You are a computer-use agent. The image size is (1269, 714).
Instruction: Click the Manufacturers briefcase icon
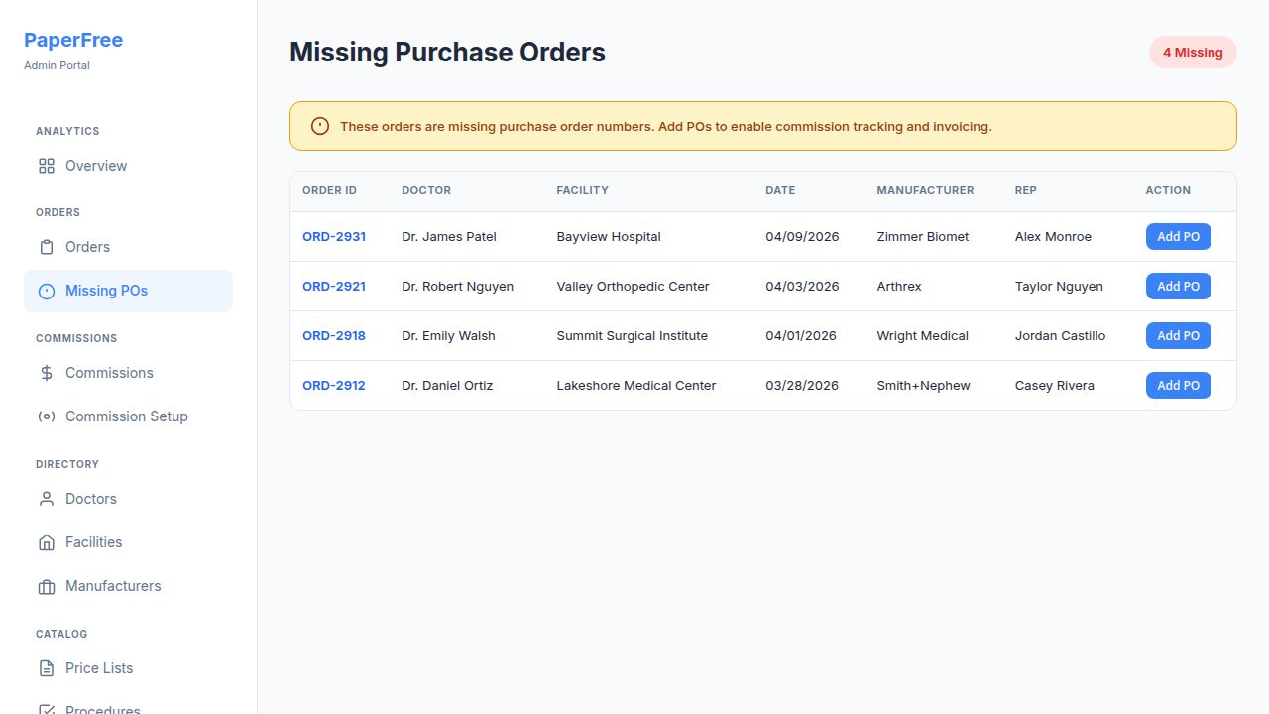point(47,586)
